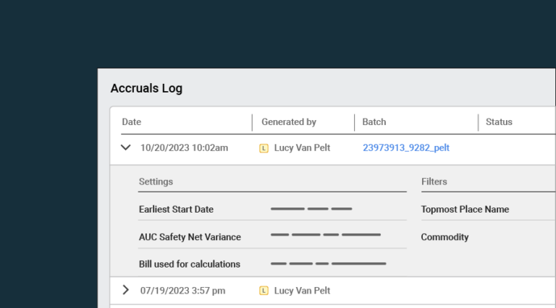Click the L avatar icon in 10/20/2023 row

coord(264,148)
